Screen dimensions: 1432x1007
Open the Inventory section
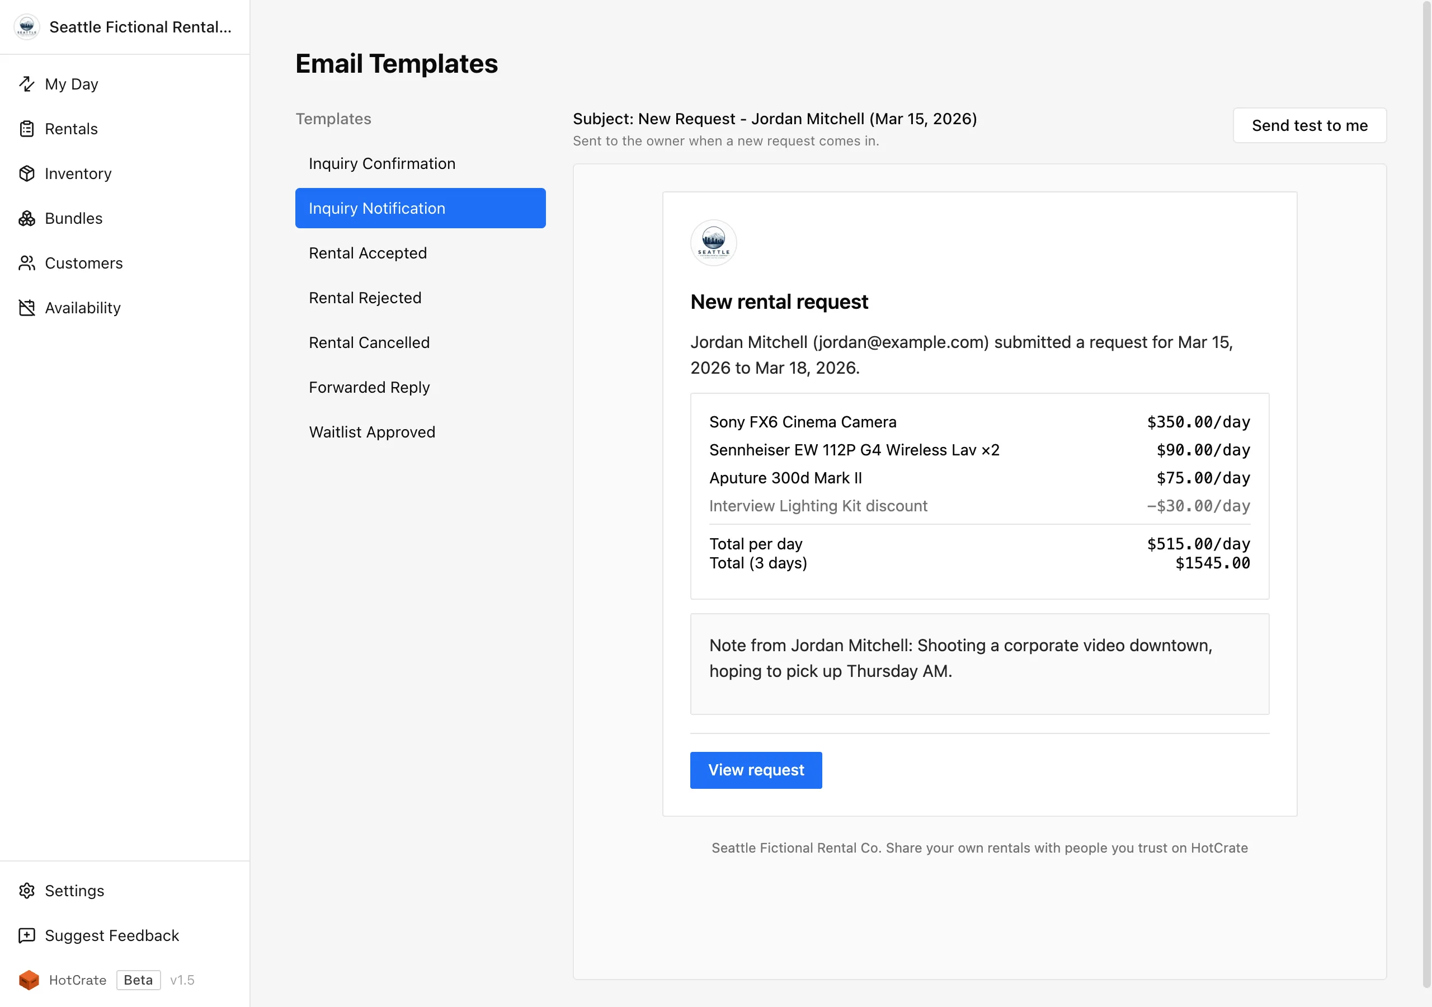click(125, 173)
